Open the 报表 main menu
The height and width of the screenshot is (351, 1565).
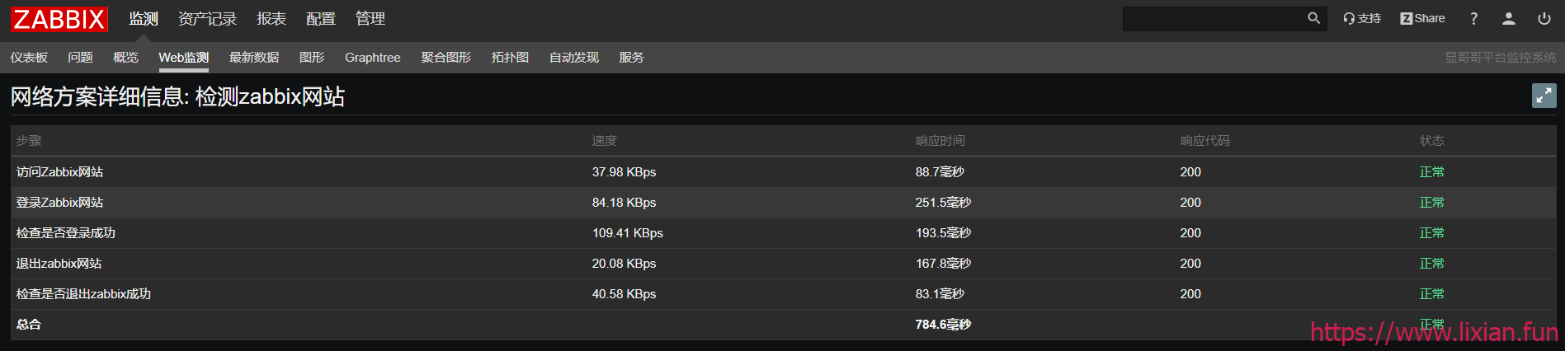coord(271,19)
